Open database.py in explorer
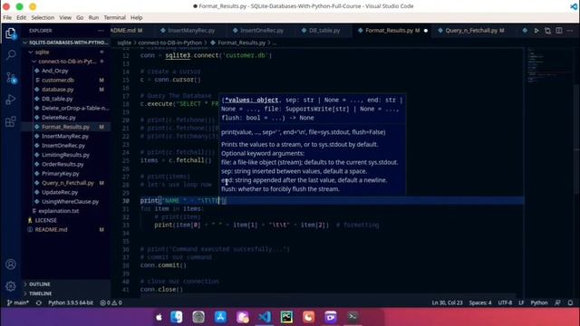 tap(66, 90)
